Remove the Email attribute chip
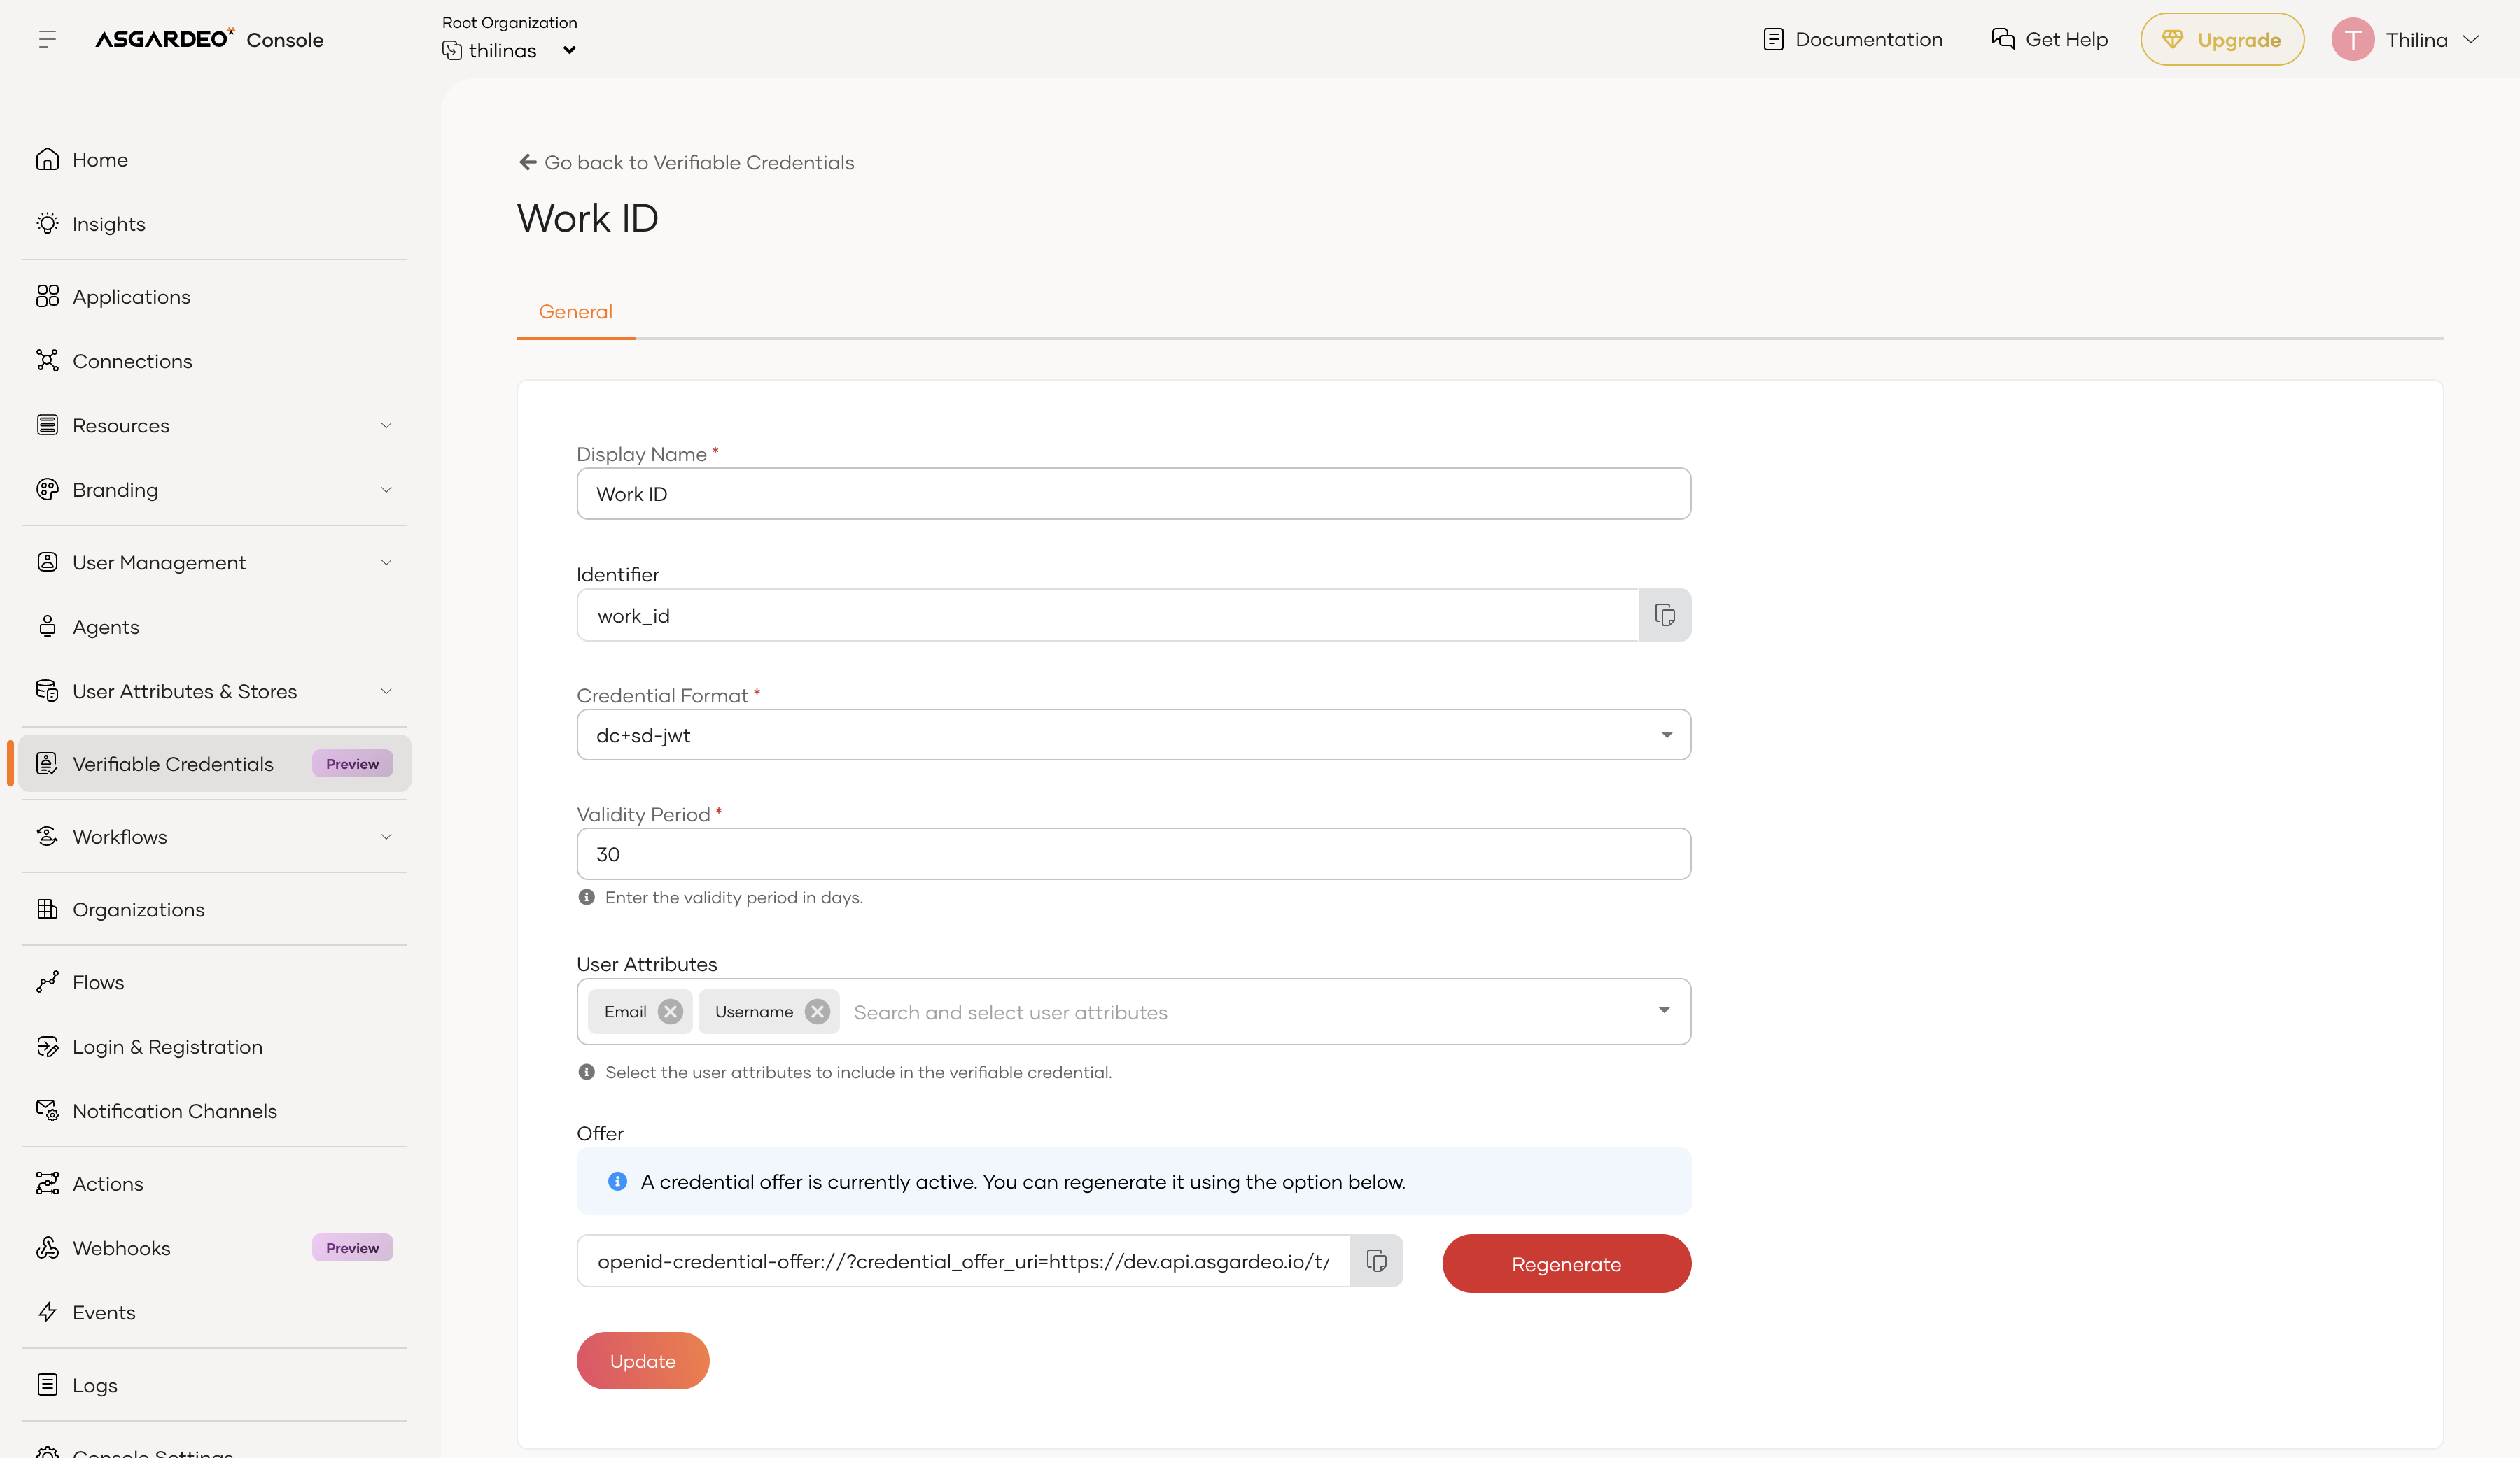 tap(670, 1012)
